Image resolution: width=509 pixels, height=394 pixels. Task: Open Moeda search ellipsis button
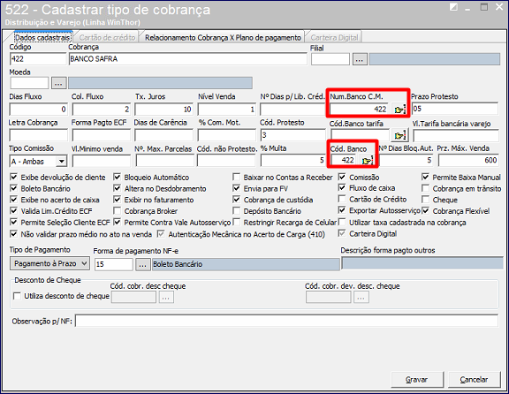click(x=58, y=83)
